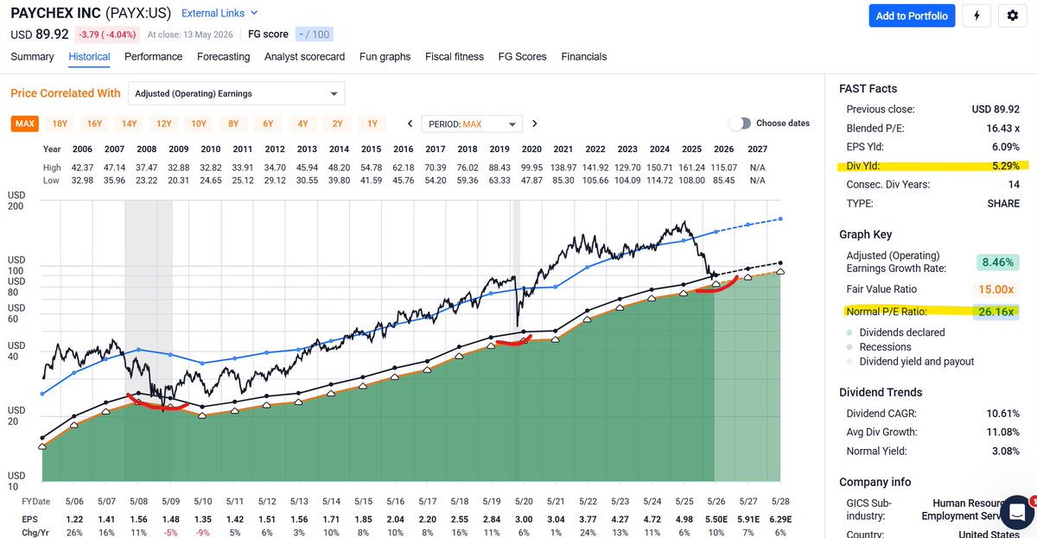The image size is (1037, 538).
Task: Click the -3.79 (-4.04%) price change badge
Action: [105, 35]
